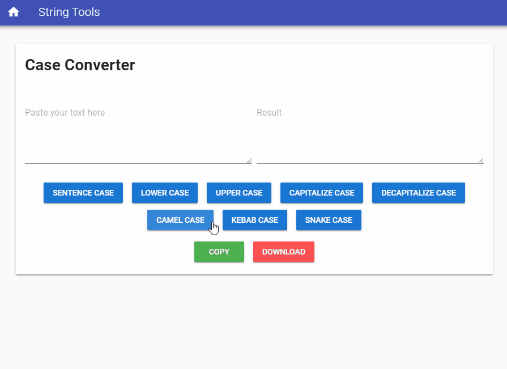
Task: Click the Case Converter heading
Action: tap(80, 65)
